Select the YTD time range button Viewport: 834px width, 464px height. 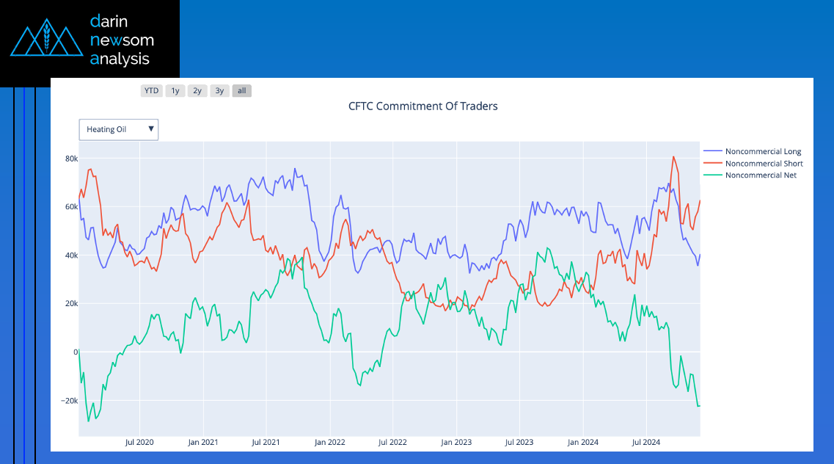point(151,91)
